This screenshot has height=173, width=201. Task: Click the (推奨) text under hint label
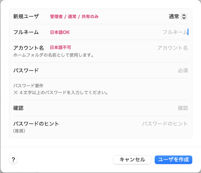pos(19,131)
